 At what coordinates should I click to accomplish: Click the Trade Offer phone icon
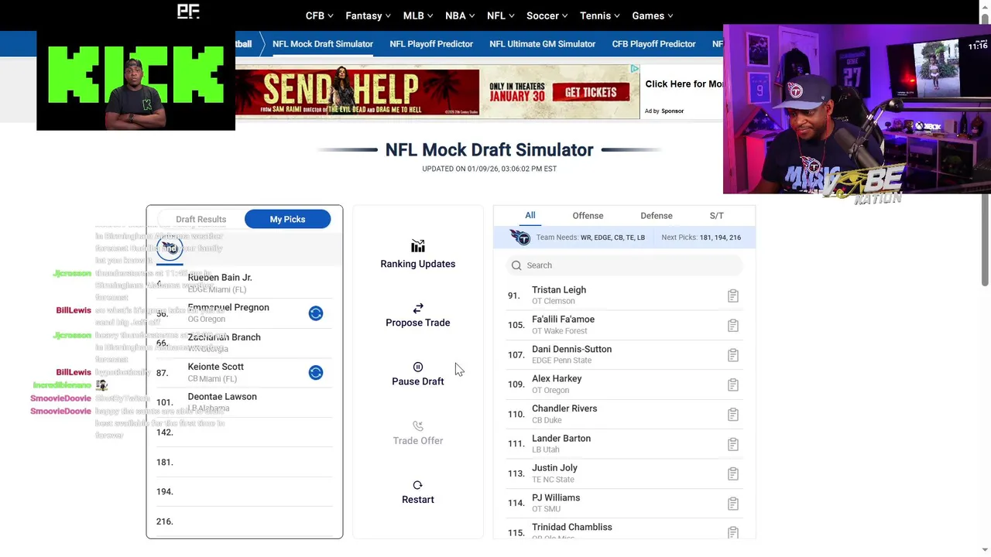click(x=418, y=425)
